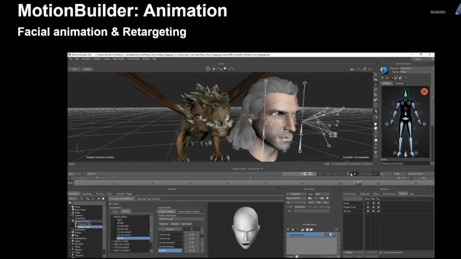The width and height of the screenshot is (461, 259).
Task: Click the Stop button in Transport Controls
Action: 348,174
